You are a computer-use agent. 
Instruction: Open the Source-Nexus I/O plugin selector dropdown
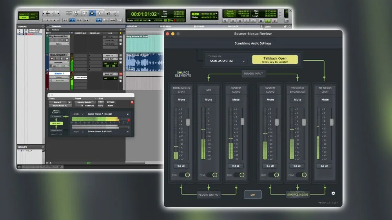60,106
